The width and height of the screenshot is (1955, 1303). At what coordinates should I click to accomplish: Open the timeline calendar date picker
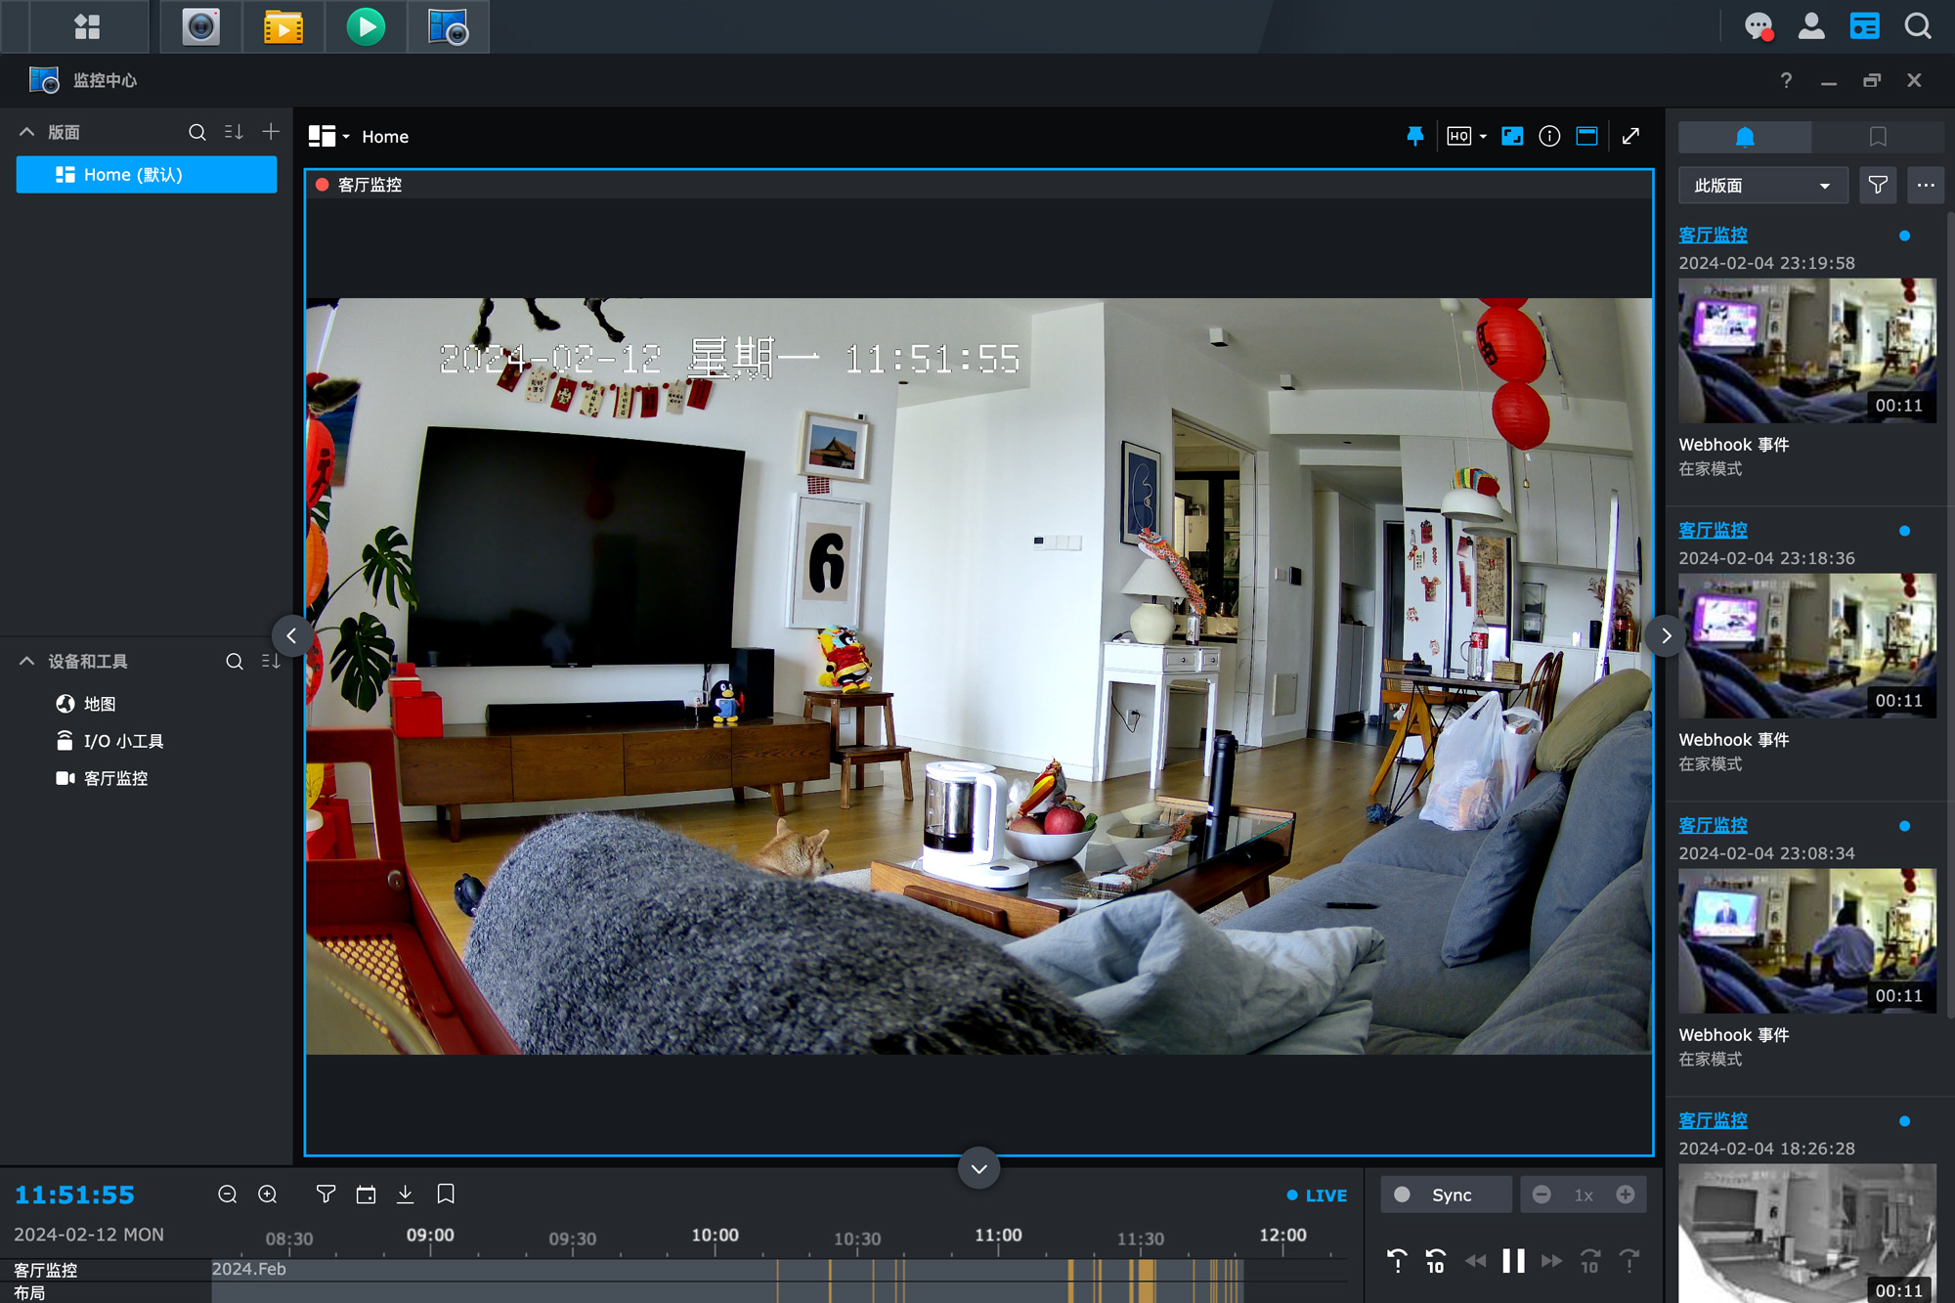(366, 1194)
